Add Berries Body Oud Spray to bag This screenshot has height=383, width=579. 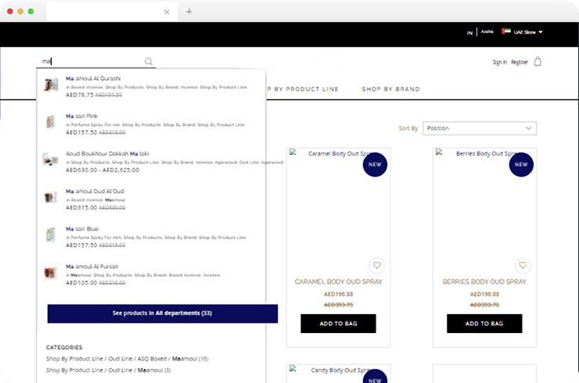point(484,324)
